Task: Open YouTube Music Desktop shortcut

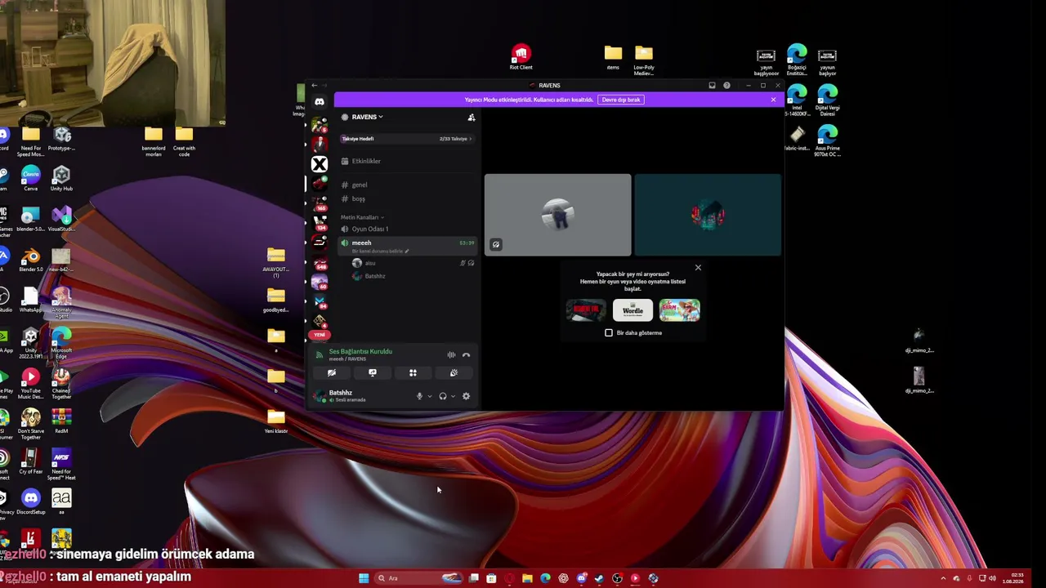Action: [31, 383]
